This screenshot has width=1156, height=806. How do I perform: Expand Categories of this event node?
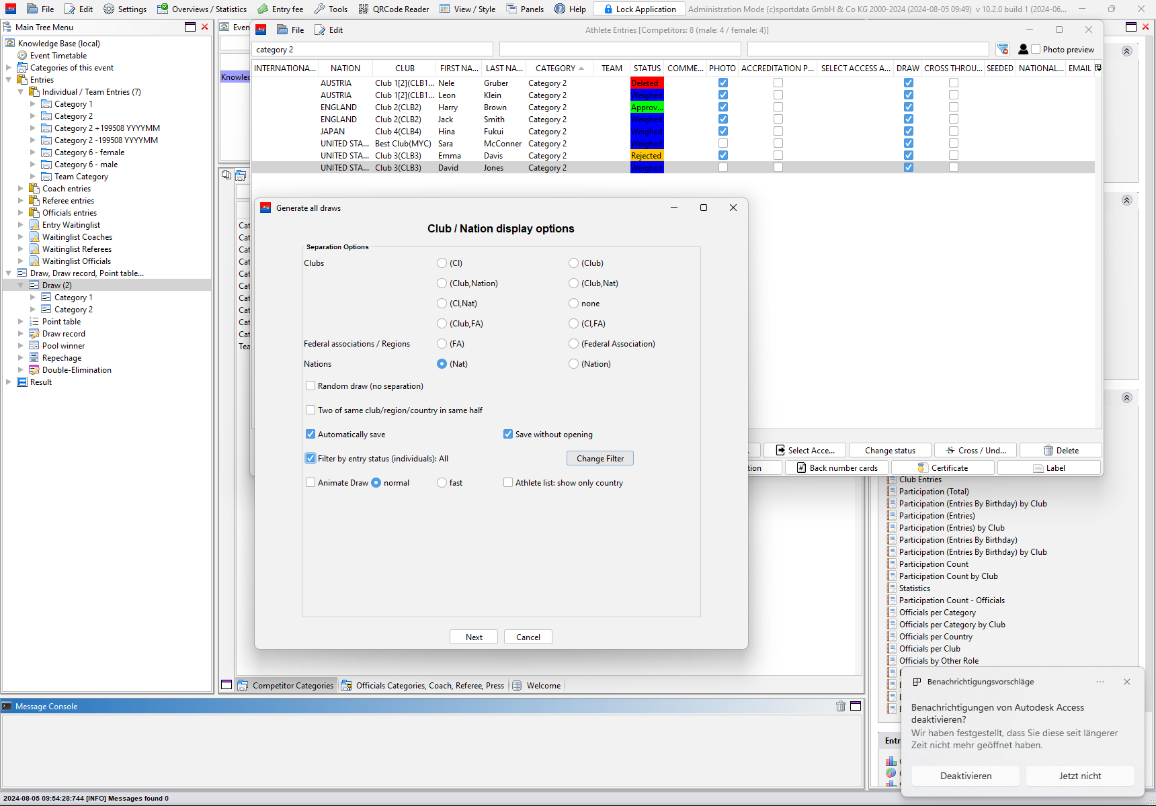9,68
